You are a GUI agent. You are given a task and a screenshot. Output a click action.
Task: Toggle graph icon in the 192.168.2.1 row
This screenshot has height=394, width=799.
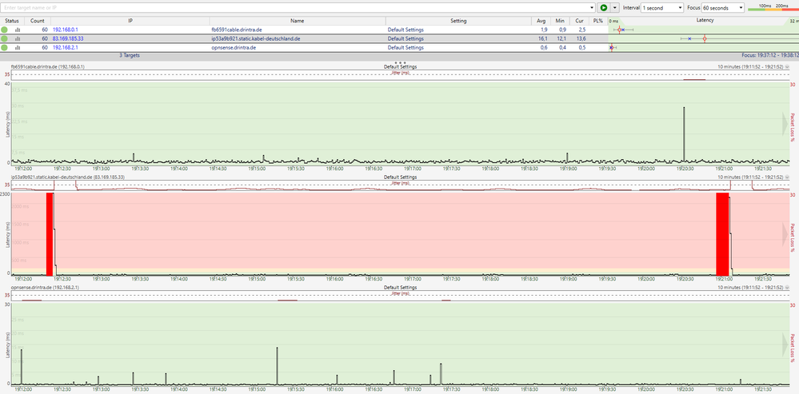click(x=18, y=47)
